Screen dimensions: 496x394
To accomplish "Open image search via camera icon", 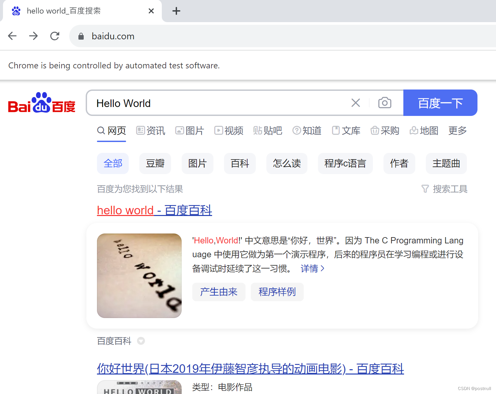I will 385,103.
